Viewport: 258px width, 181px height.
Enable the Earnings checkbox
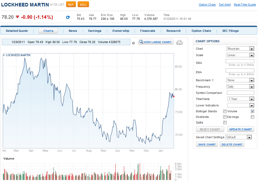[252, 117]
